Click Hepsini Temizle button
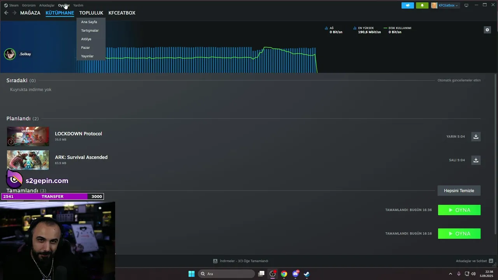 point(459,191)
